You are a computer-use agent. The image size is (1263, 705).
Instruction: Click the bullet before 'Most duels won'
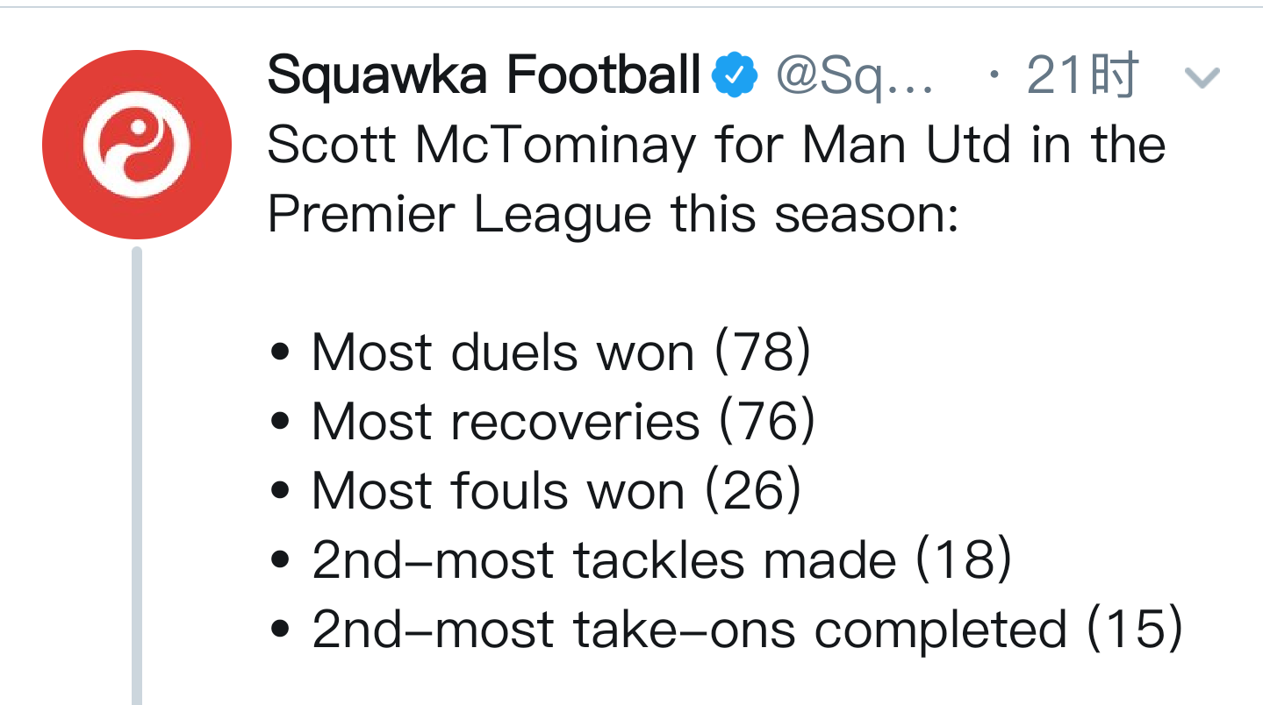click(x=281, y=354)
